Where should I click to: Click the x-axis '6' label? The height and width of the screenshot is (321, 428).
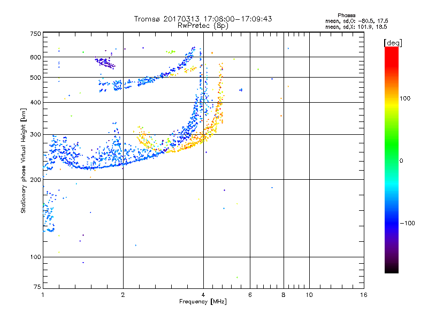coord(250,295)
